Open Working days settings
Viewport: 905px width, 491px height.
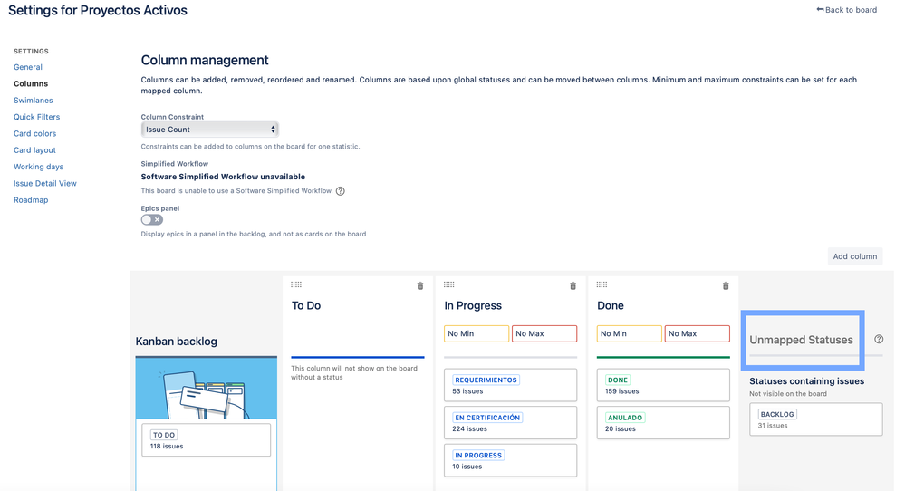(x=38, y=167)
